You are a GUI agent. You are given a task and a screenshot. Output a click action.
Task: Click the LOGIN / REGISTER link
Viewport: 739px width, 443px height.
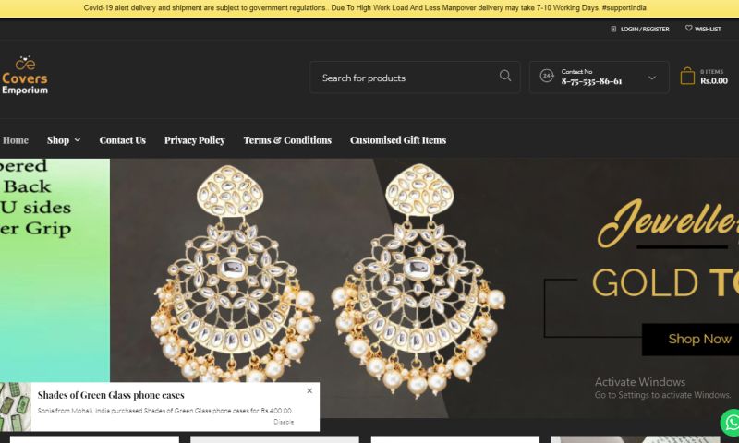pyautogui.click(x=645, y=29)
